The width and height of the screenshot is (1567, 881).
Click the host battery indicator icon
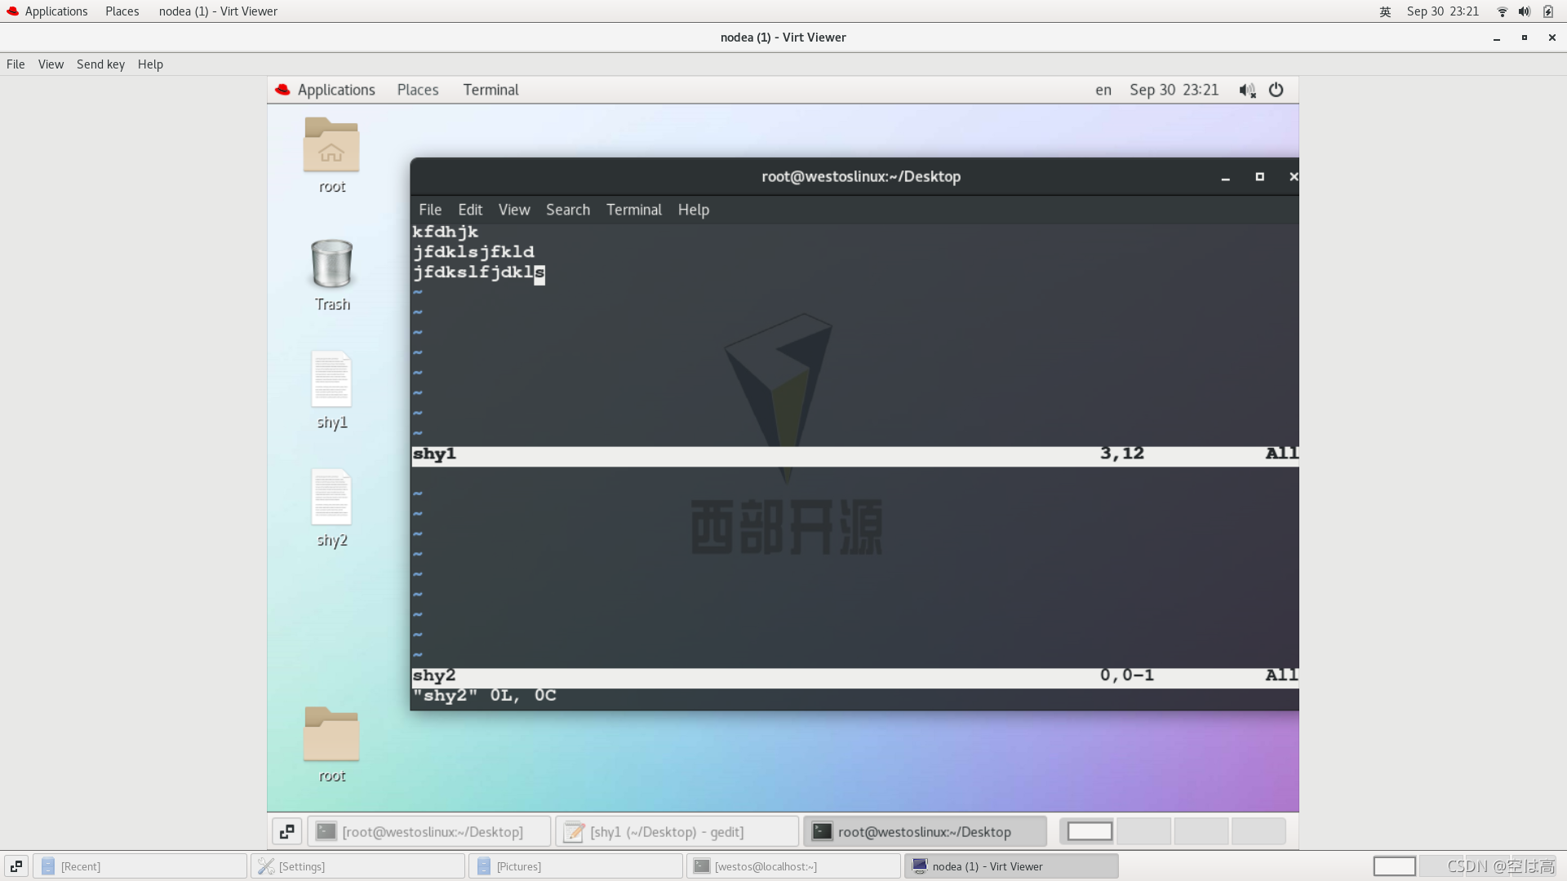coord(1547,11)
